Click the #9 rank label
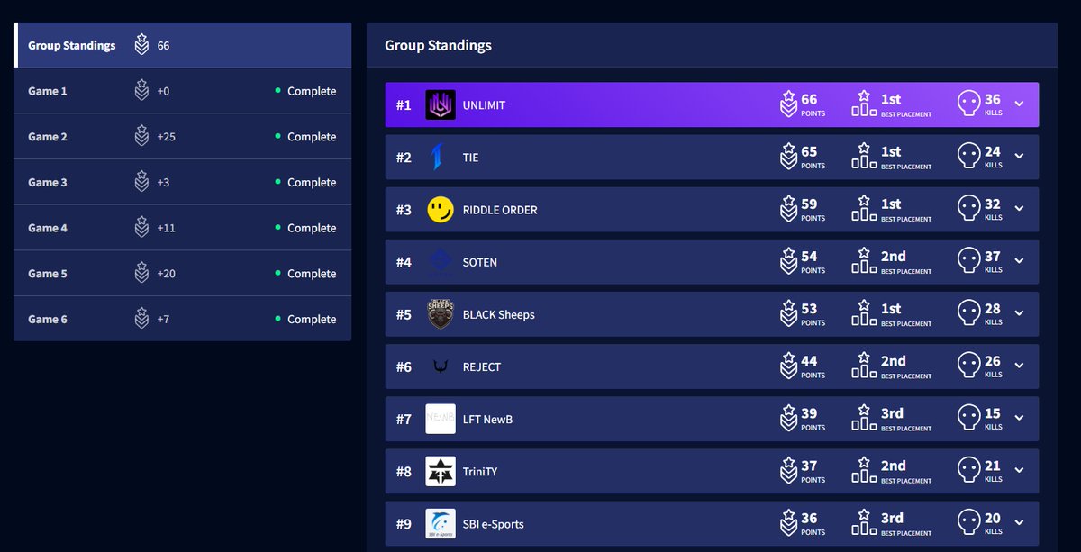 pos(404,524)
